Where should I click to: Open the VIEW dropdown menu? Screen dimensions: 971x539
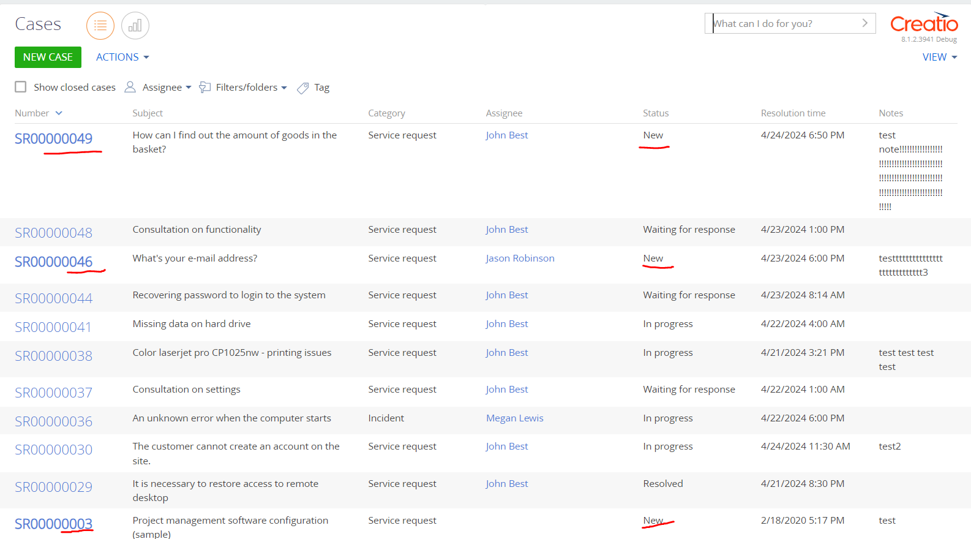point(939,57)
